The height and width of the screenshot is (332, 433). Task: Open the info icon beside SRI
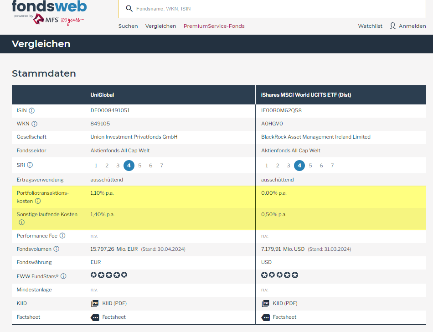coord(30,165)
